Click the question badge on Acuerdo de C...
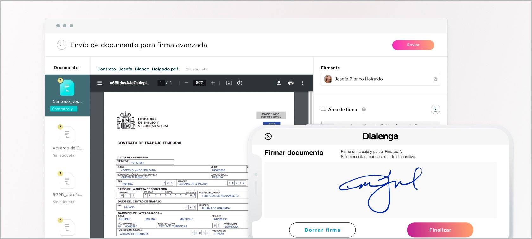The image size is (532, 239). (60, 127)
